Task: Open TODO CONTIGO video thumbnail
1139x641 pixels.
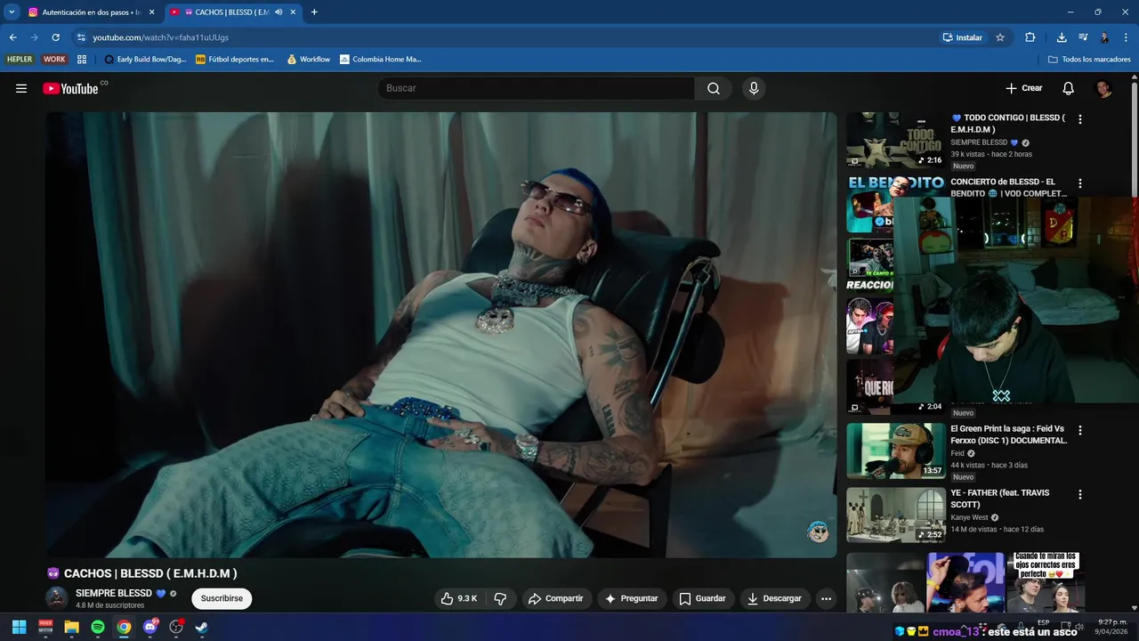Action: point(895,140)
